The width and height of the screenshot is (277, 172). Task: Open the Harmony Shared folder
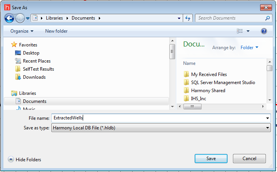(x=208, y=91)
